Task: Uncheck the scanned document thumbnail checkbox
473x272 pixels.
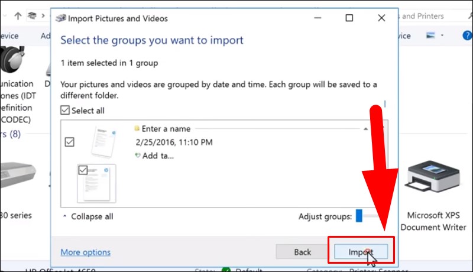Action: pos(83,170)
